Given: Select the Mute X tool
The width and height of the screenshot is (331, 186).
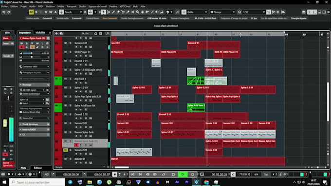Looking at the screenshot, I should [x=133, y=12].
